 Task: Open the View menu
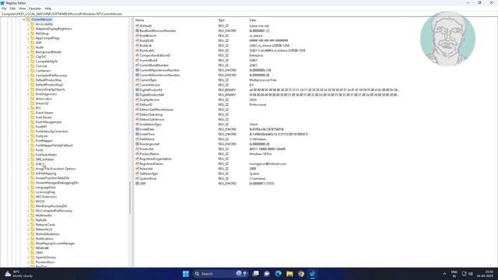[22, 9]
